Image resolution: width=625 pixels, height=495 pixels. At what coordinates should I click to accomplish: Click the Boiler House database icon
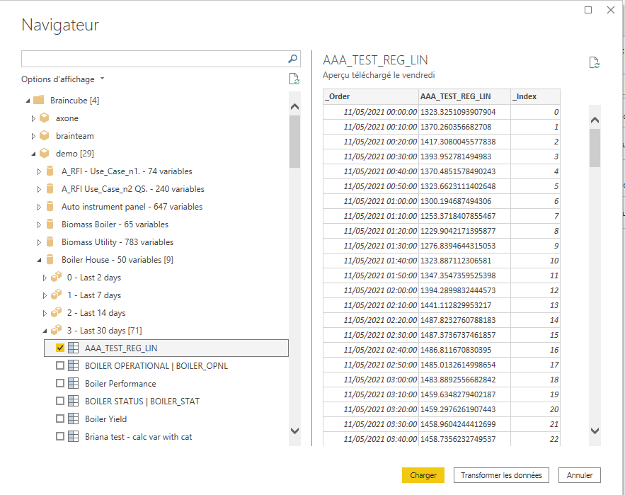pyautogui.click(x=50, y=260)
